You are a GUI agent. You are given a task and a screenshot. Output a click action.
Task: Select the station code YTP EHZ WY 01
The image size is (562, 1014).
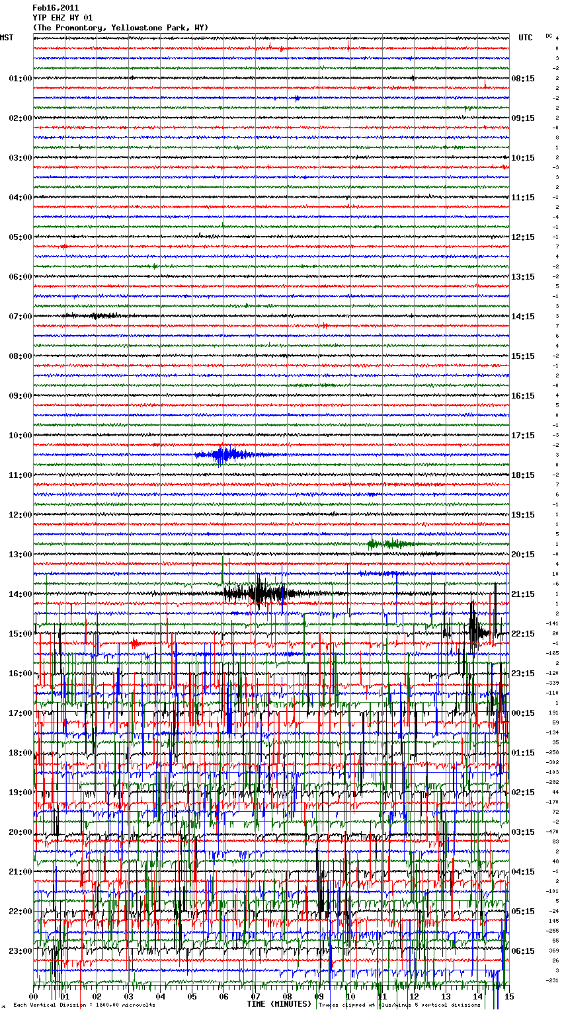click(63, 18)
